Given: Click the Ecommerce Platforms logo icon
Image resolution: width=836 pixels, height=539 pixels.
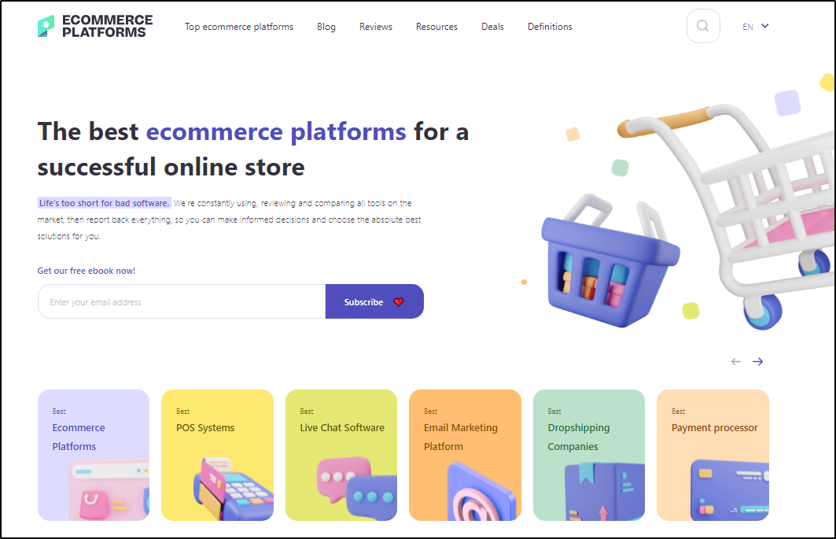Looking at the screenshot, I should coord(46,26).
